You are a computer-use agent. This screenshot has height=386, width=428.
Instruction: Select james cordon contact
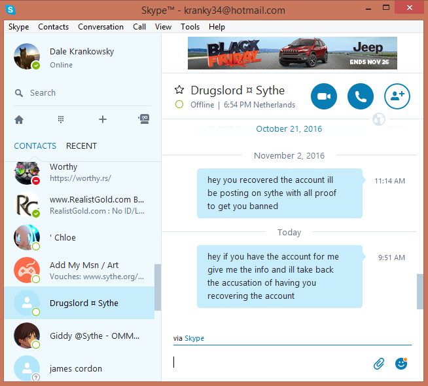[79, 368]
